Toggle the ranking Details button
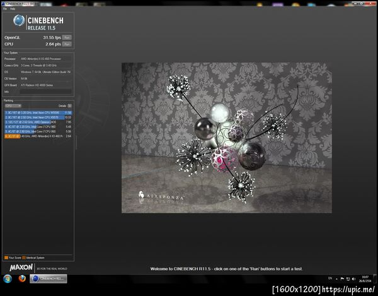378x296 pixels. (x=69, y=106)
